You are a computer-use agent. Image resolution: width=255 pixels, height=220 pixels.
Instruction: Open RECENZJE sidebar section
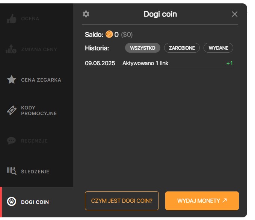[x=35, y=141]
